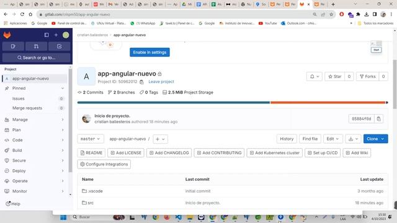The image size is (397, 223).
Task: Focus the Search or go to field
Action: click(36, 58)
